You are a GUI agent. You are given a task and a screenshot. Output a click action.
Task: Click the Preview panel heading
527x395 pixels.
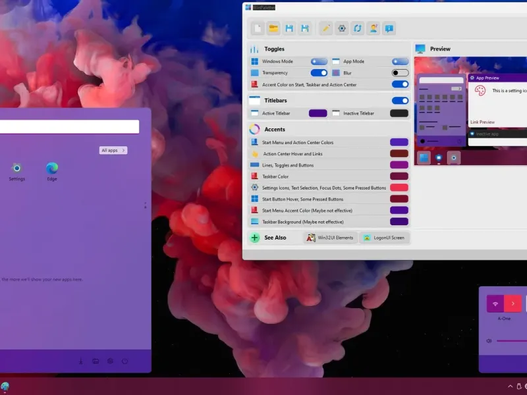point(440,49)
